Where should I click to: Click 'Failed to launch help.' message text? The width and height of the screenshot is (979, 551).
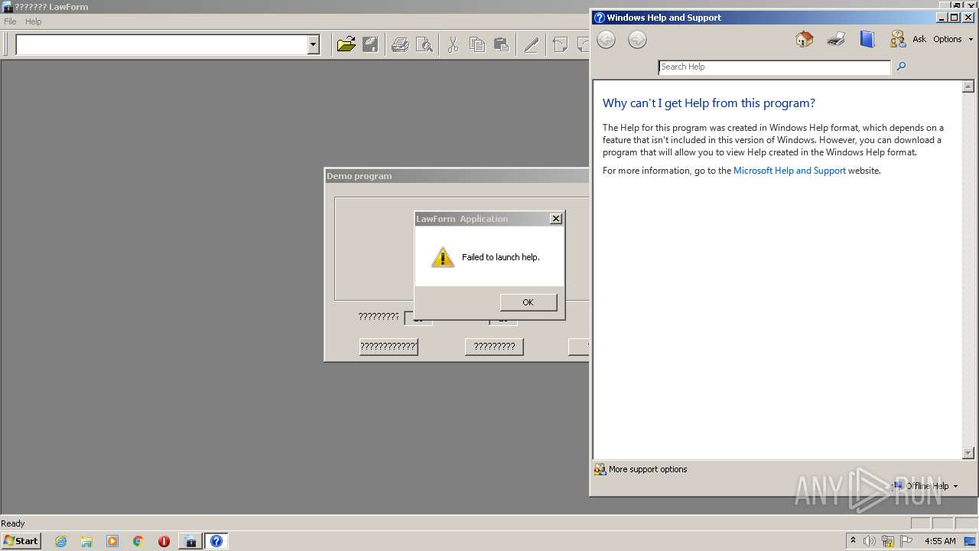(501, 257)
